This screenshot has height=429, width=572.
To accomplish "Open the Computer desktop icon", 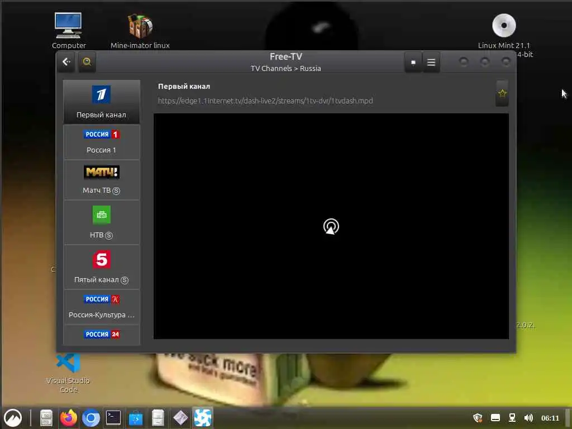I will pyautogui.click(x=69, y=31).
